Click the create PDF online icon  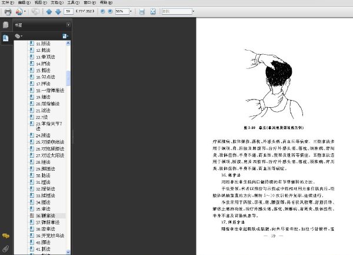(x=19, y=12)
